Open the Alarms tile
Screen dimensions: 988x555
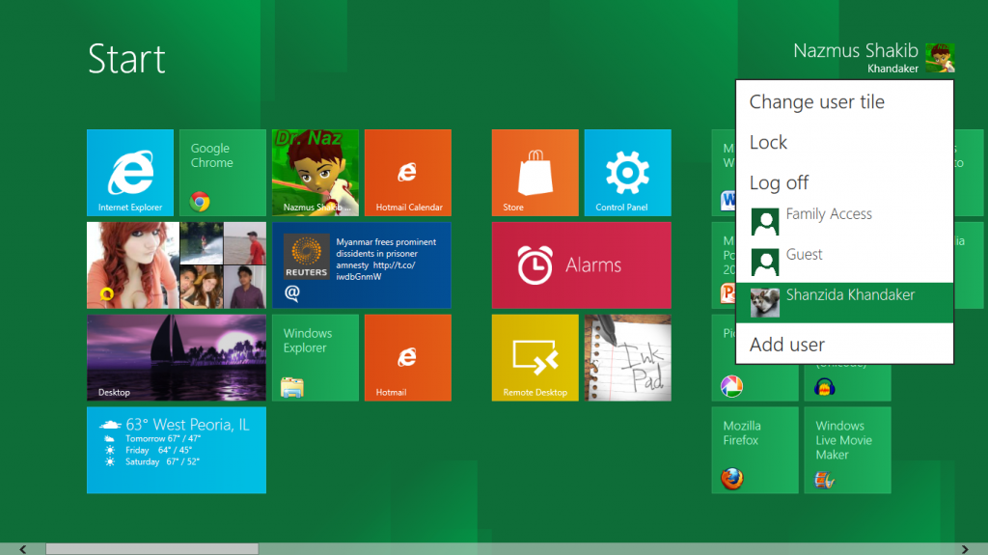(582, 264)
